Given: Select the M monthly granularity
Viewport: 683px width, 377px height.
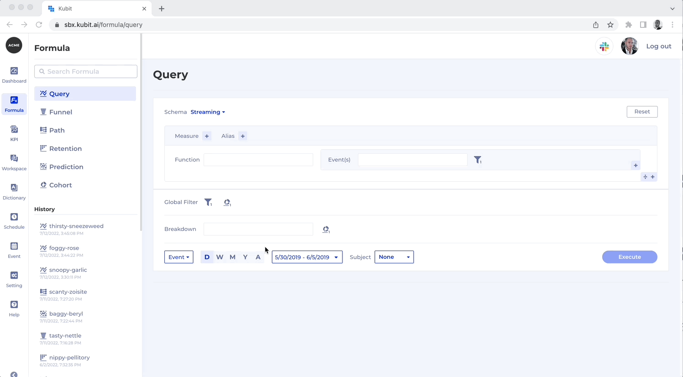Looking at the screenshot, I should tap(232, 257).
